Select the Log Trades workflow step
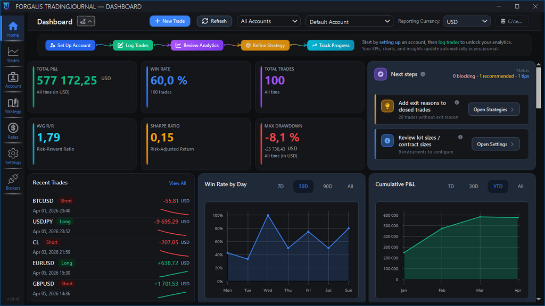 tap(133, 46)
